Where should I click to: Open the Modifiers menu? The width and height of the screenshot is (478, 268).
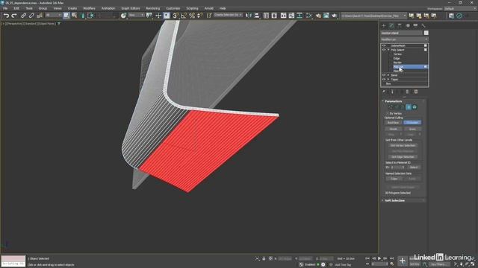point(90,8)
